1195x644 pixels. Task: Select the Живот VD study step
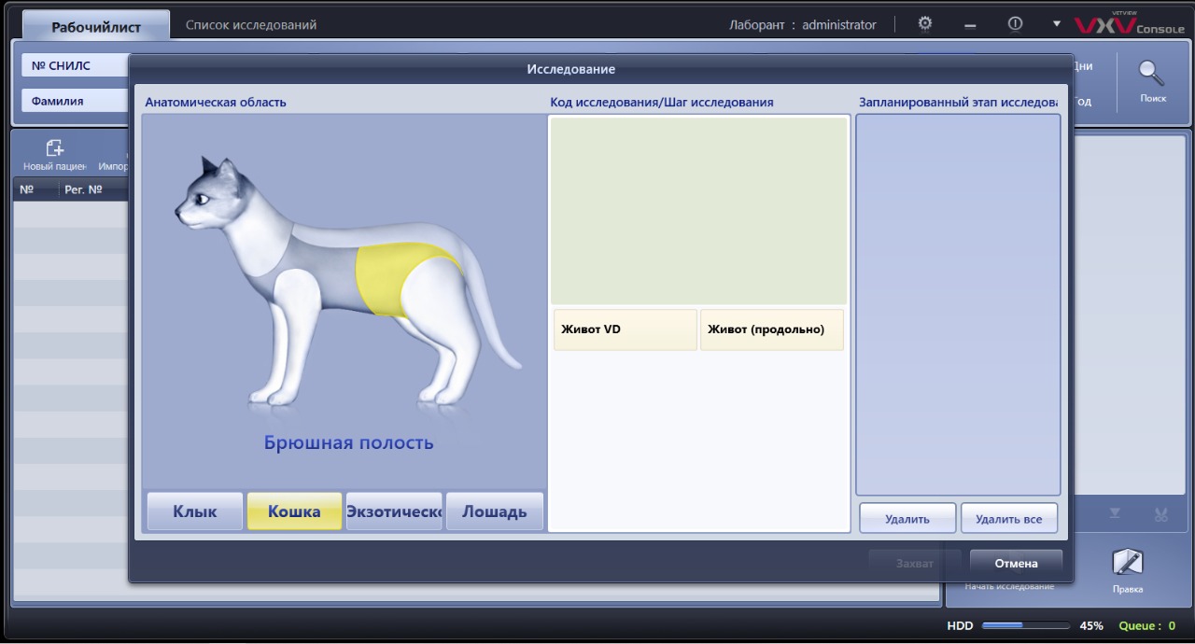tap(625, 329)
